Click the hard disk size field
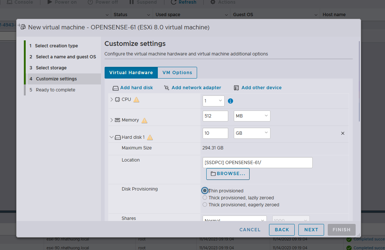Screen dimensions: 385x250 pos(215,133)
